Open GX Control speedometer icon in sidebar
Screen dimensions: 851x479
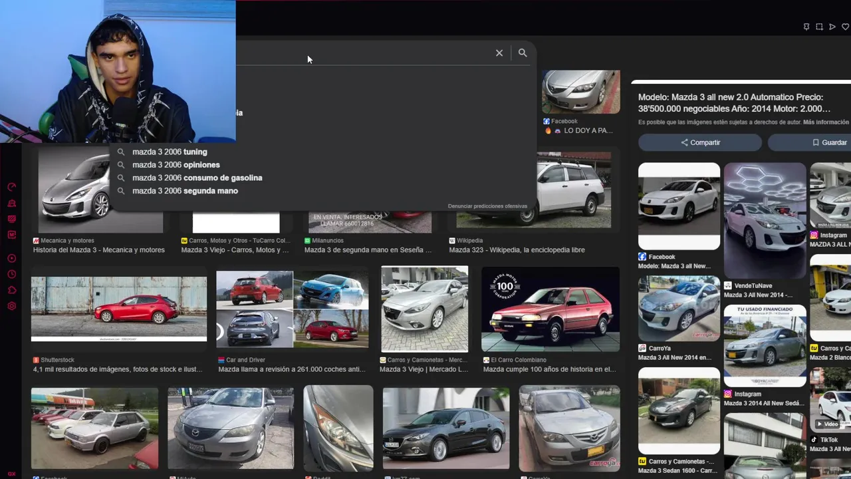(x=11, y=187)
